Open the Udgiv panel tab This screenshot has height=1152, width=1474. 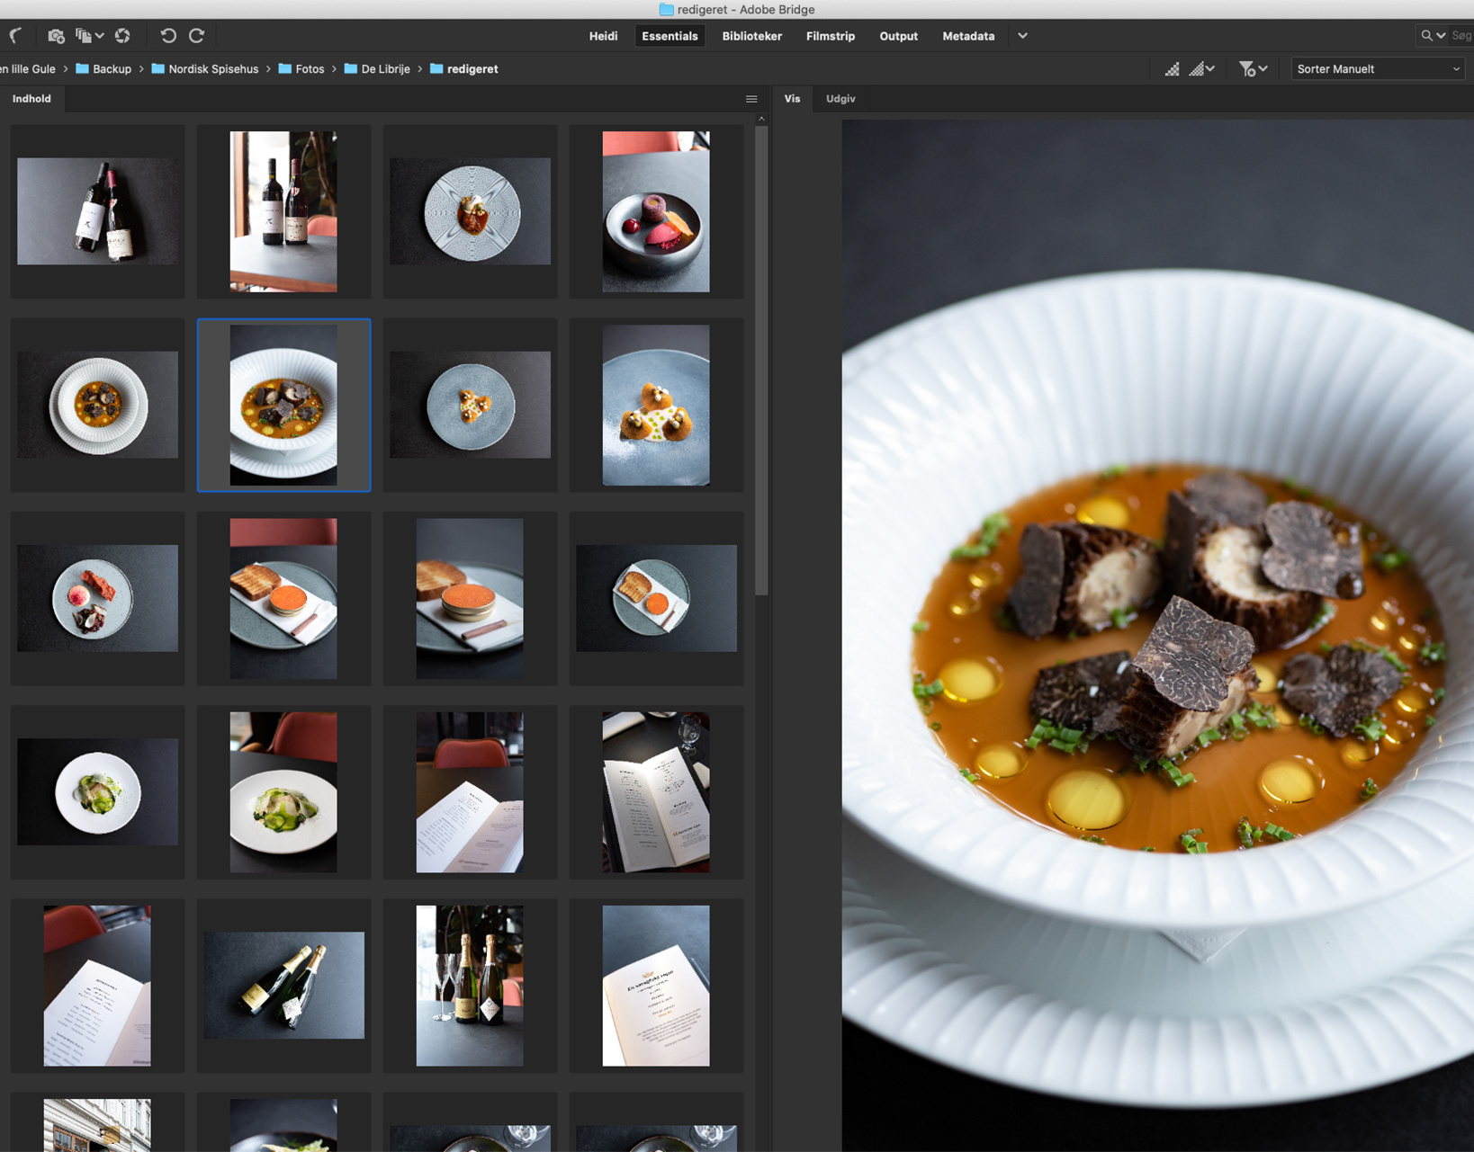point(840,99)
